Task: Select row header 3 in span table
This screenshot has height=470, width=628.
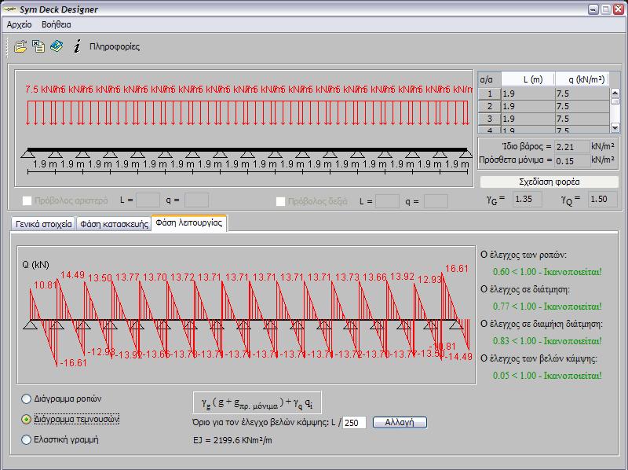Action: click(489, 119)
